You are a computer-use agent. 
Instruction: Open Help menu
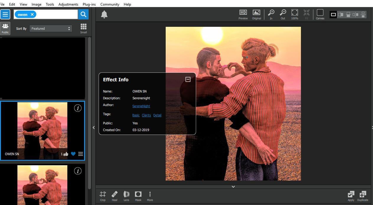127,4
